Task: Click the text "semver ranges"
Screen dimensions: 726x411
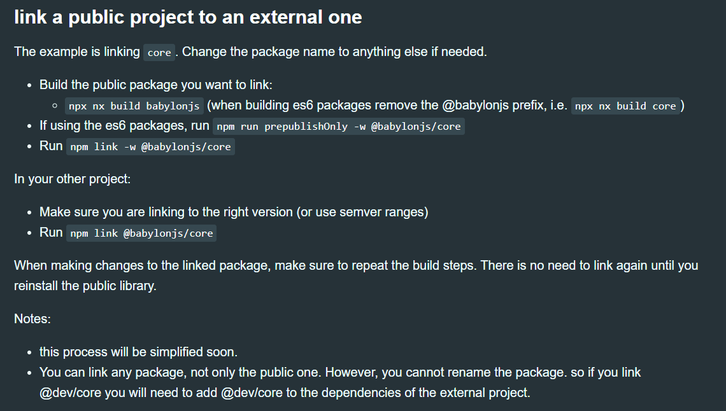Action: click(381, 212)
